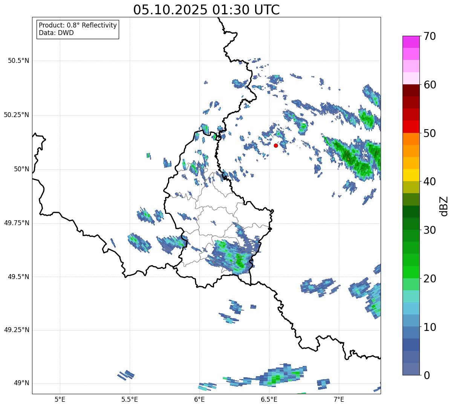Select the title "05.10.2025 01:30 UTC"

(x=207, y=10)
